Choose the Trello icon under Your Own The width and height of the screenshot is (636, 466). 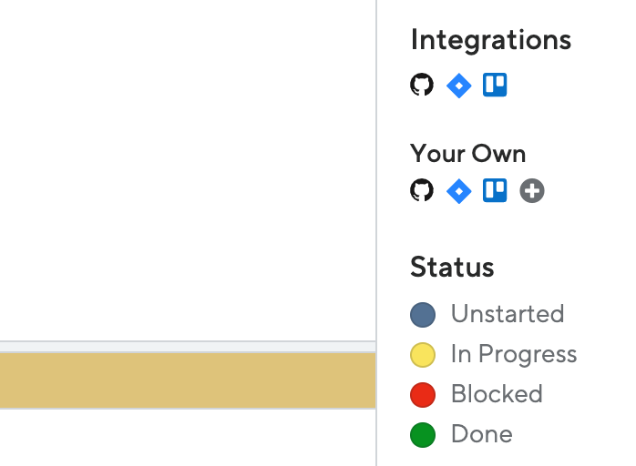pos(495,190)
